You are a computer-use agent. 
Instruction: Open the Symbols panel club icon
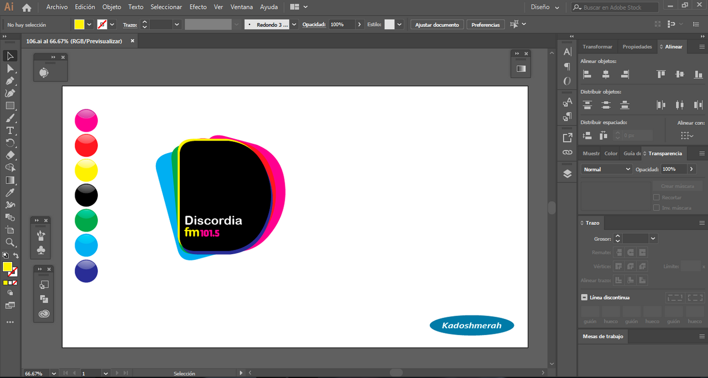(40, 250)
